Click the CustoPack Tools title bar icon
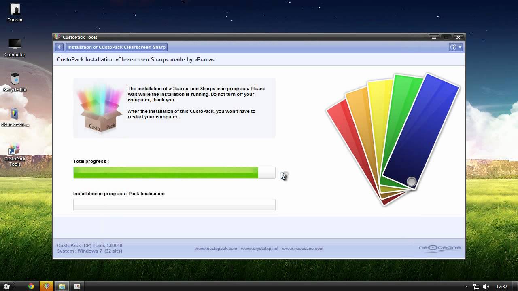518x291 pixels. (x=57, y=37)
